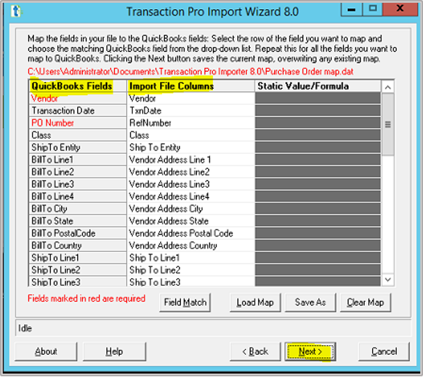Screen dimensions: 423x377
Task: Click the Ship To Line3 import cell
Action: [191, 282]
